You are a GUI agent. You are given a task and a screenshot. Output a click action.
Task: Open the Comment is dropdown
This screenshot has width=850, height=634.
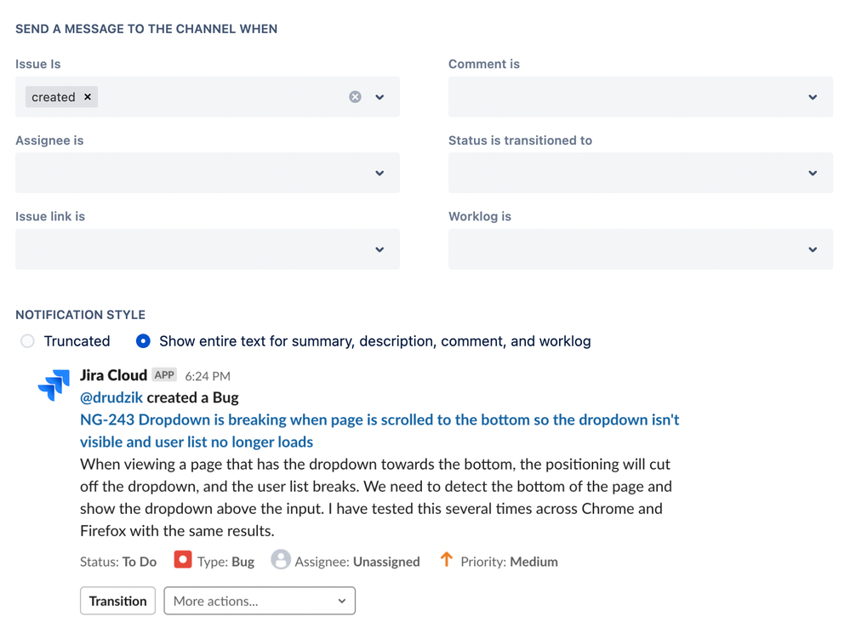click(x=640, y=97)
